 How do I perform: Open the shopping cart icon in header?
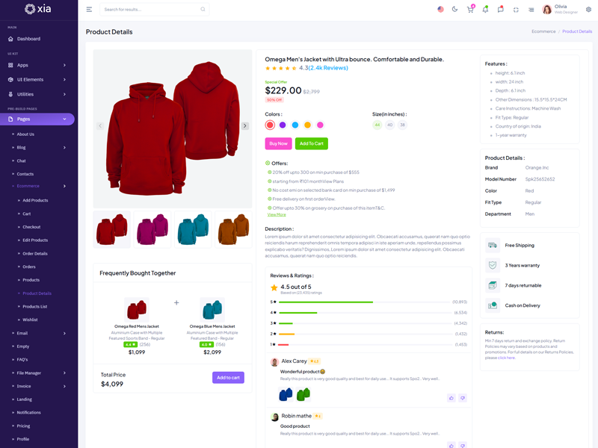coord(470,10)
